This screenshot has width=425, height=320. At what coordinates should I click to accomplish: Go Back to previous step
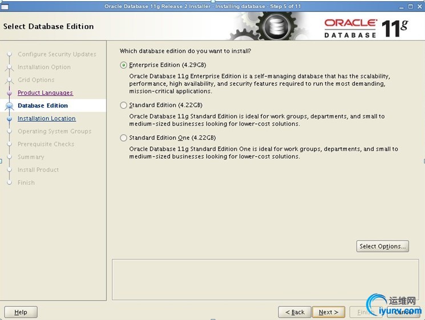(x=294, y=312)
